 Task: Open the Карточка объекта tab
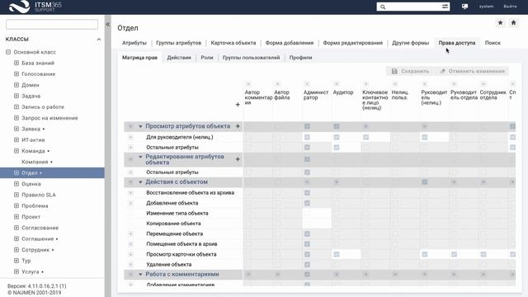[x=233, y=43]
